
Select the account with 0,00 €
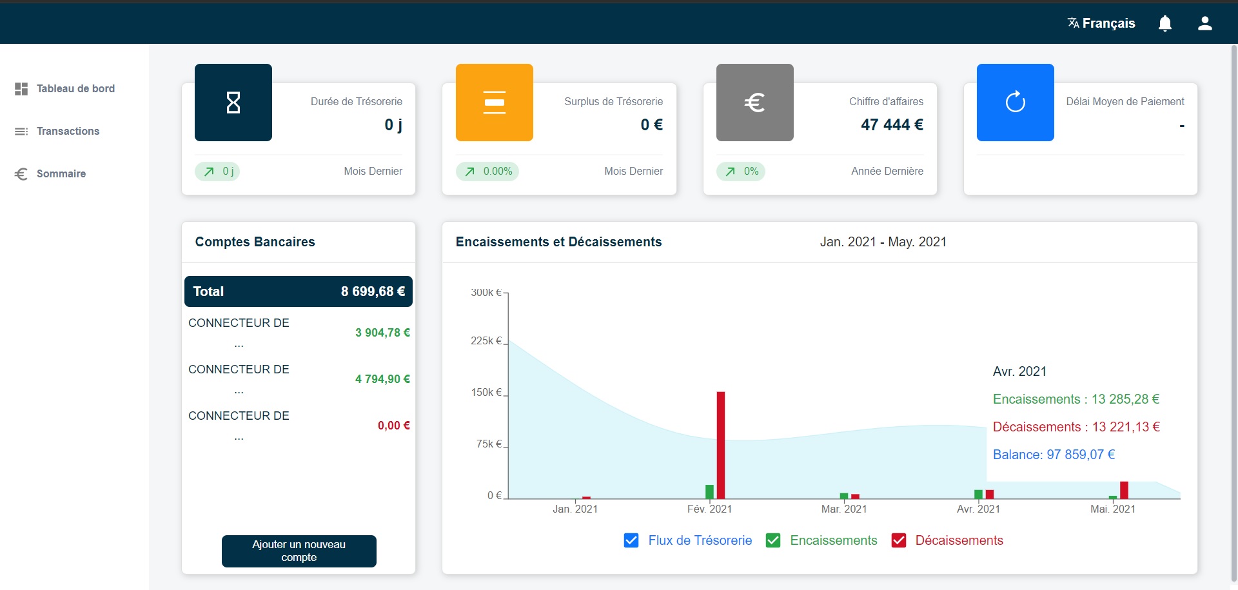tap(299, 426)
